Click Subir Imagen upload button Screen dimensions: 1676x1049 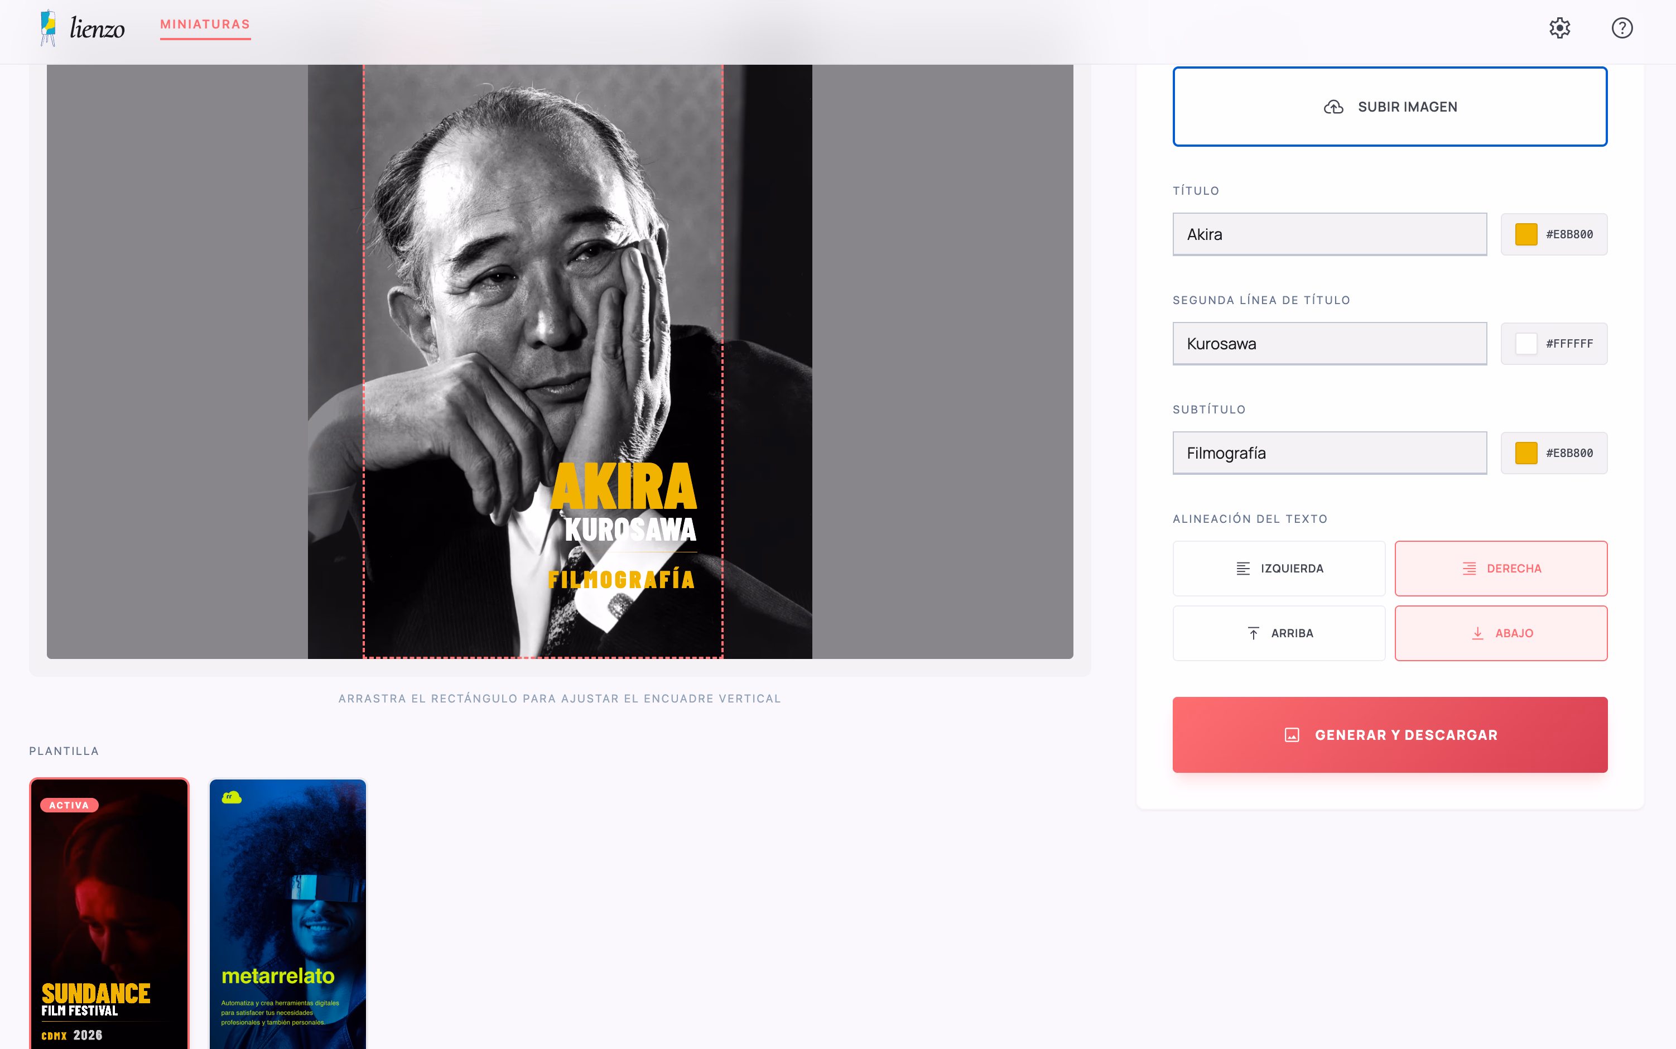[1389, 107]
